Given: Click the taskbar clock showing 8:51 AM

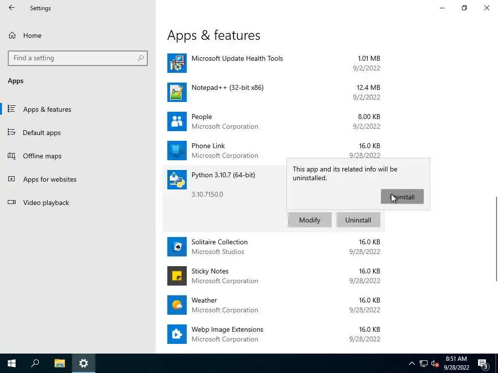Looking at the screenshot, I should pyautogui.click(x=456, y=363).
